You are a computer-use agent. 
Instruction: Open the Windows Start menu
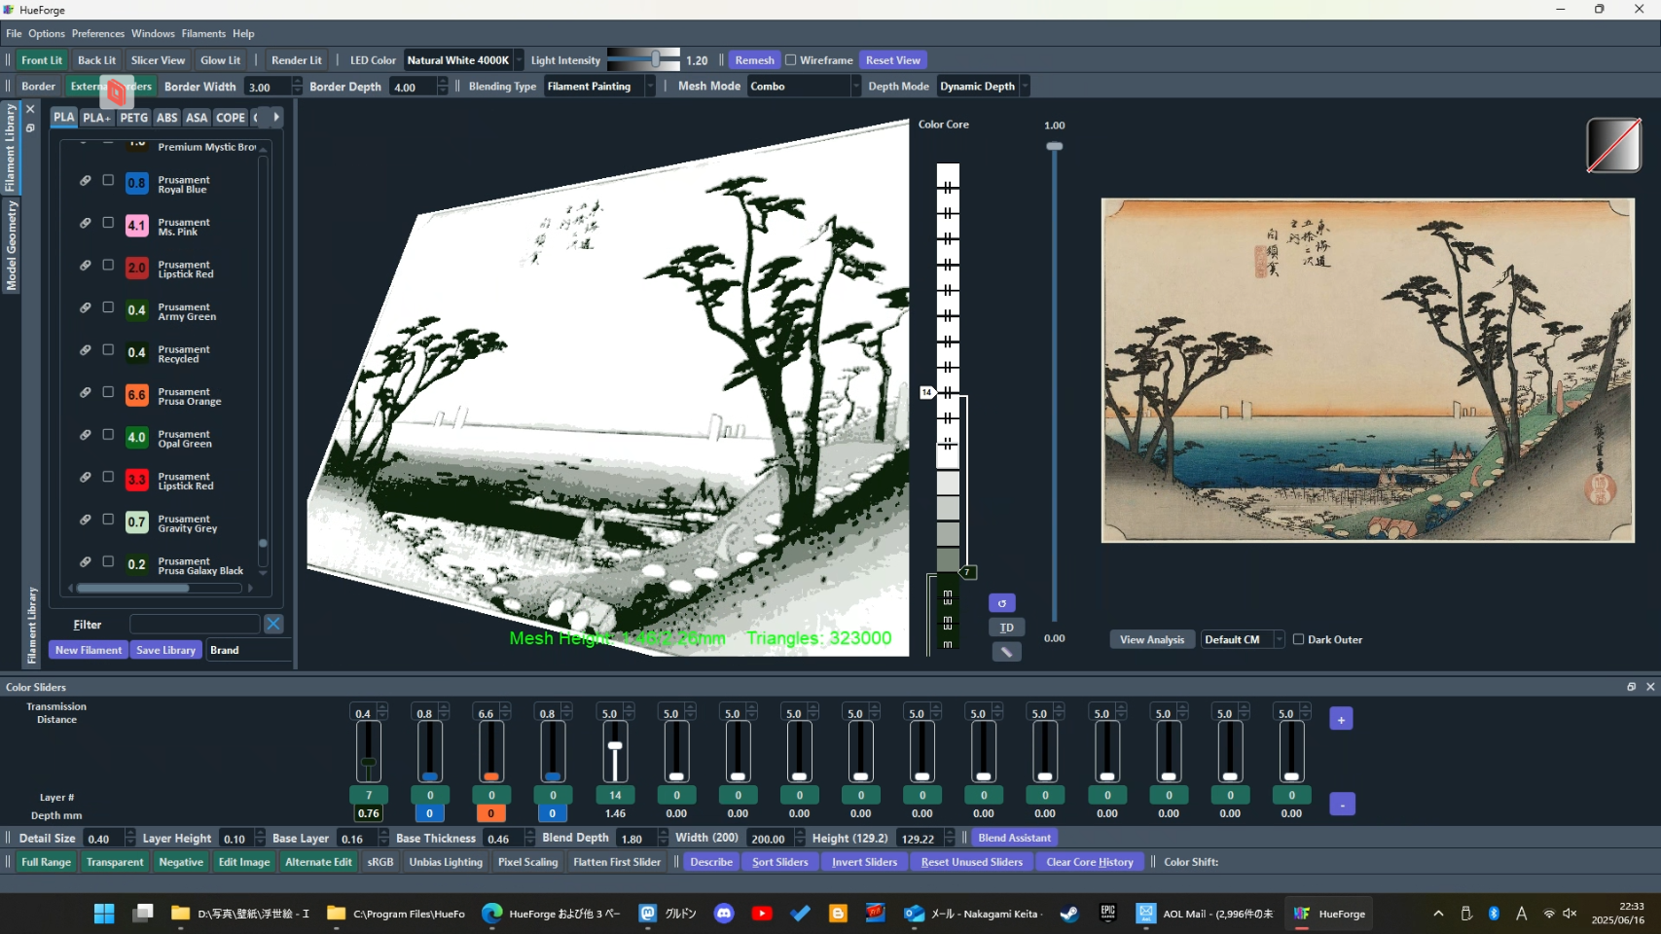coord(104,914)
